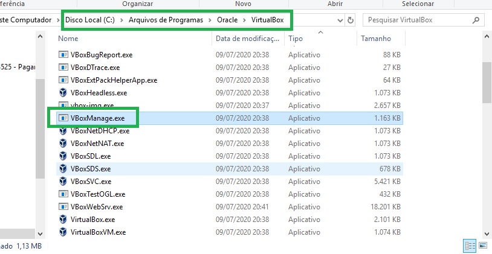Refresh the VirtualBox folder view

[x=351, y=21]
